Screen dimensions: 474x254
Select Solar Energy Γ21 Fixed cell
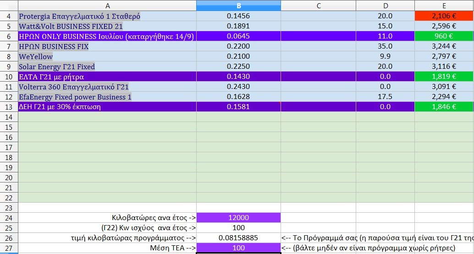107,66
